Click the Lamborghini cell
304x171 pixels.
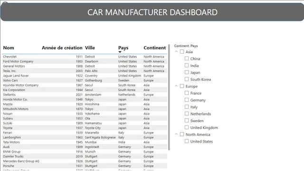point(12,137)
